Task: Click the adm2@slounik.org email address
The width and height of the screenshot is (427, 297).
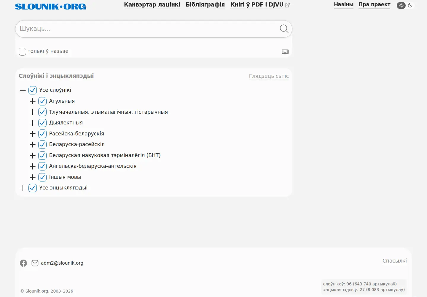Action: pos(62,263)
